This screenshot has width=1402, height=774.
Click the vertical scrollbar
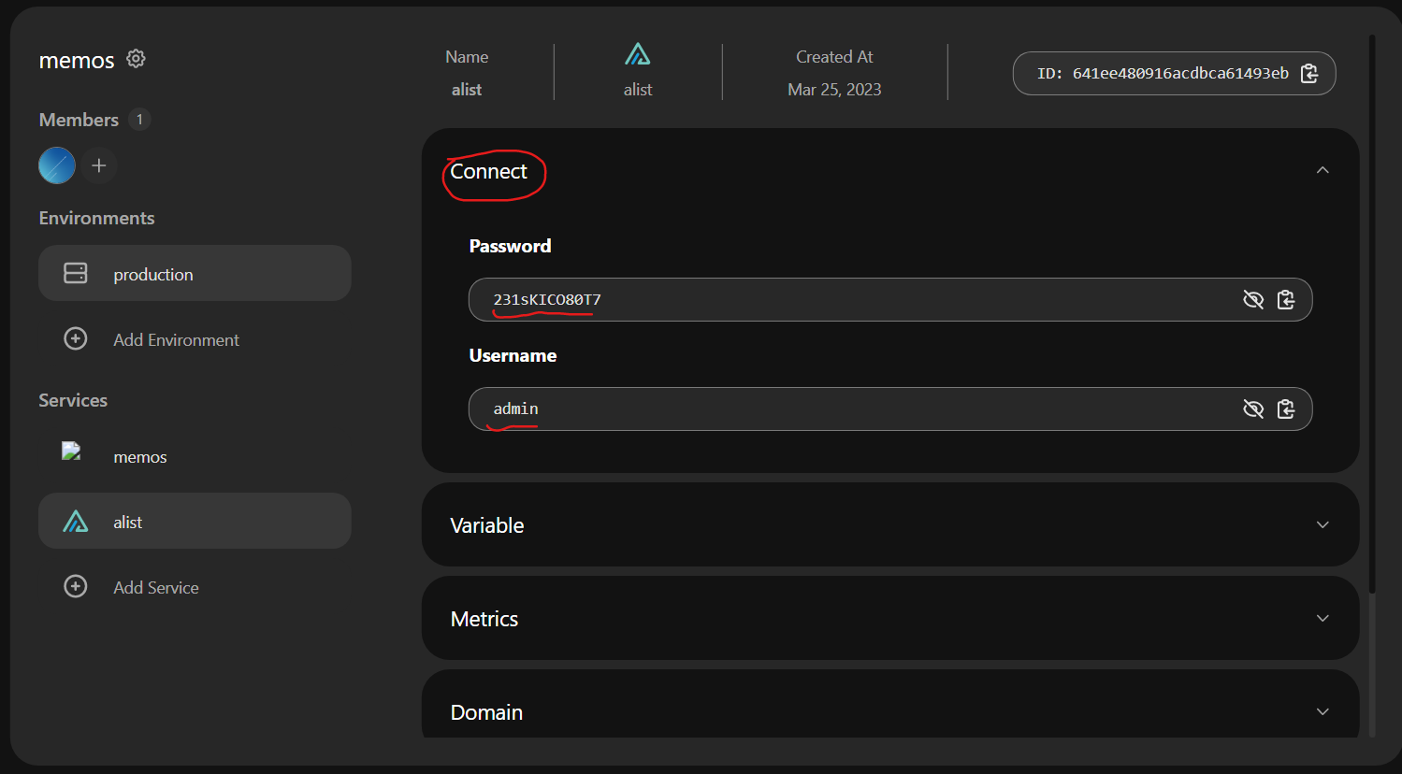pos(1372,313)
